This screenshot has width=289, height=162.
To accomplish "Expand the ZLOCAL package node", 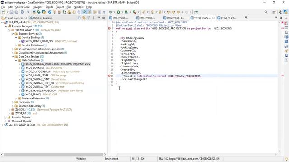I will [9, 110].
